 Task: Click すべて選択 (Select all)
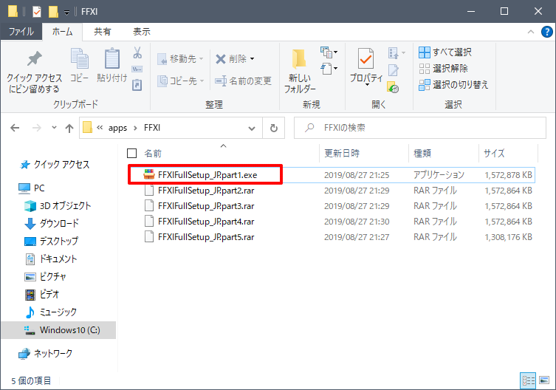pos(445,52)
